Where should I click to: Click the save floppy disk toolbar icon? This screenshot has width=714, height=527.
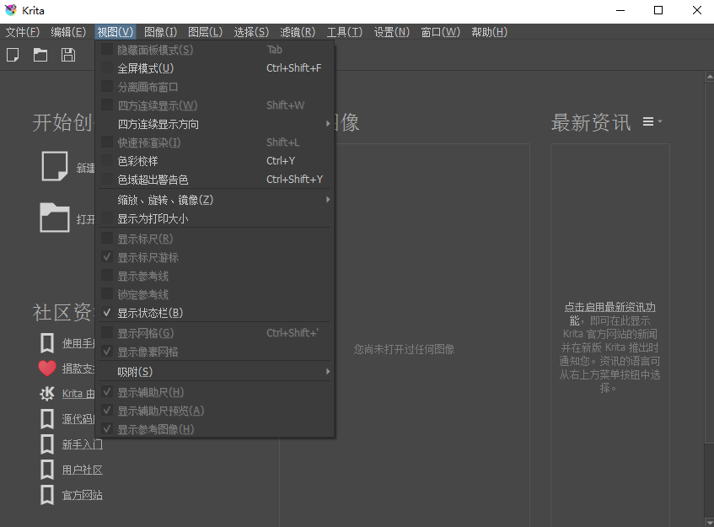[68, 55]
